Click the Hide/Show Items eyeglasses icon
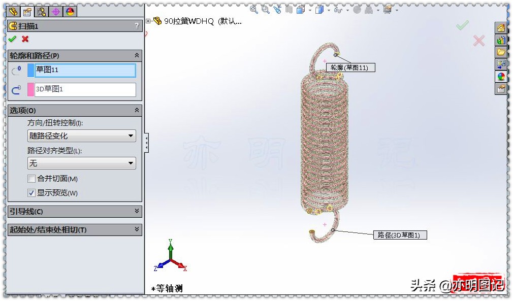 (x=339, y=9)
